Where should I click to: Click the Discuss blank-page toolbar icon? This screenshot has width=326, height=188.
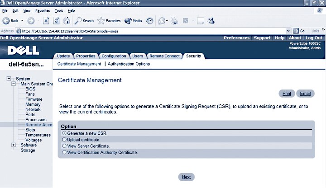pos(201,21)
